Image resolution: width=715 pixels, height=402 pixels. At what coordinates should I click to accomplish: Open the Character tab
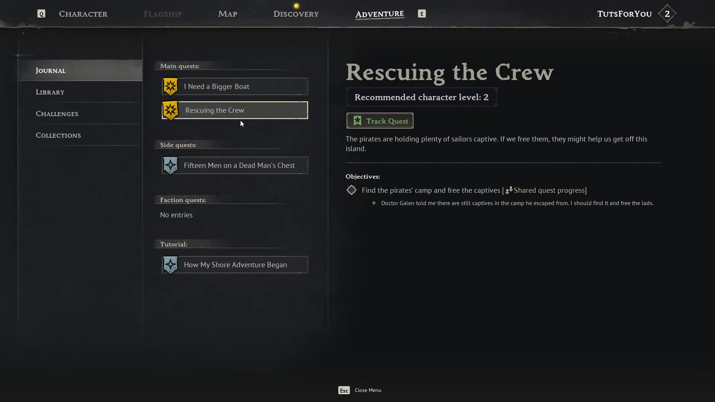tap(83, 14)
